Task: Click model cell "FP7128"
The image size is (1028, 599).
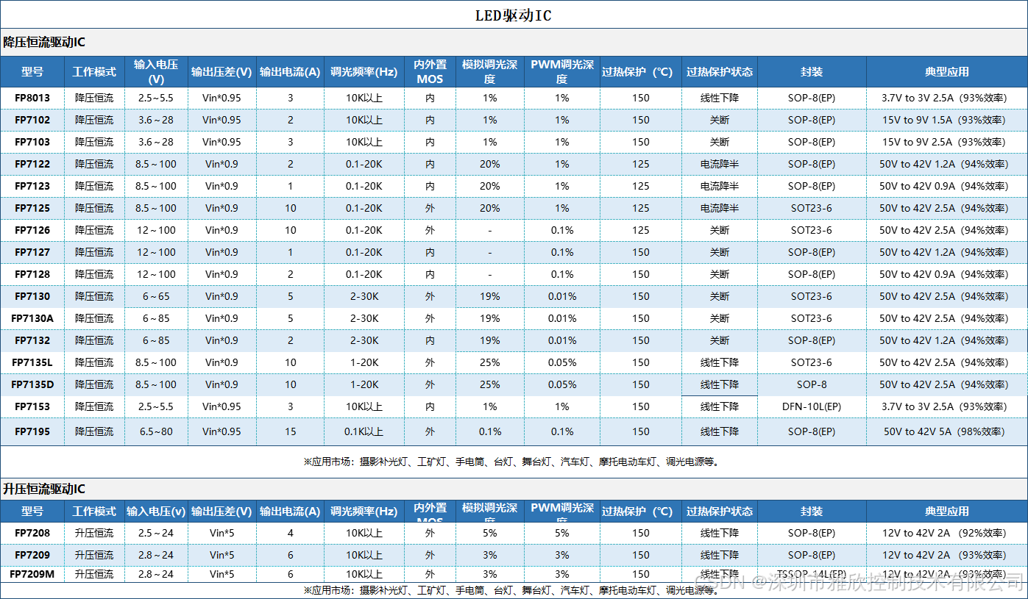Action: [x=32, y=274]
